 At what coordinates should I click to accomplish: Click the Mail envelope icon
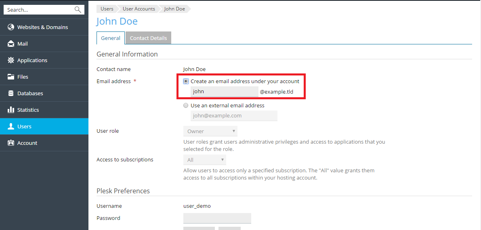coord(11,44)
